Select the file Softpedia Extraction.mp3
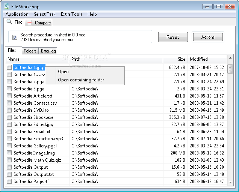The height and width of the screenshot is (192, 239). click(x=38, y=139)
